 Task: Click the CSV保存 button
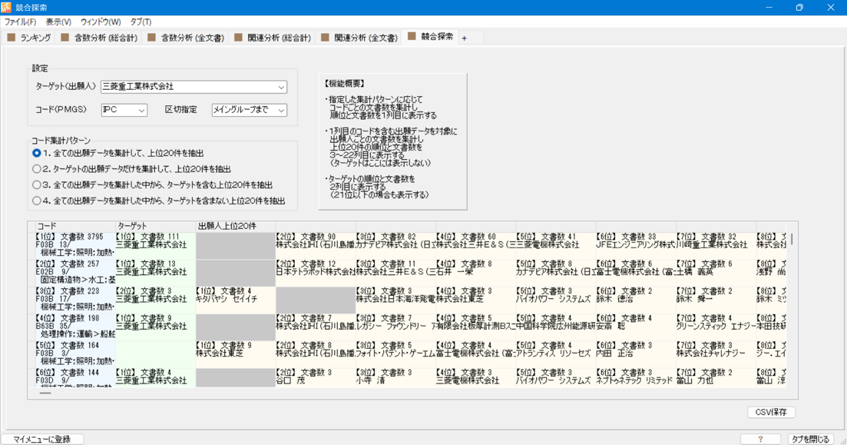(772, 412)
